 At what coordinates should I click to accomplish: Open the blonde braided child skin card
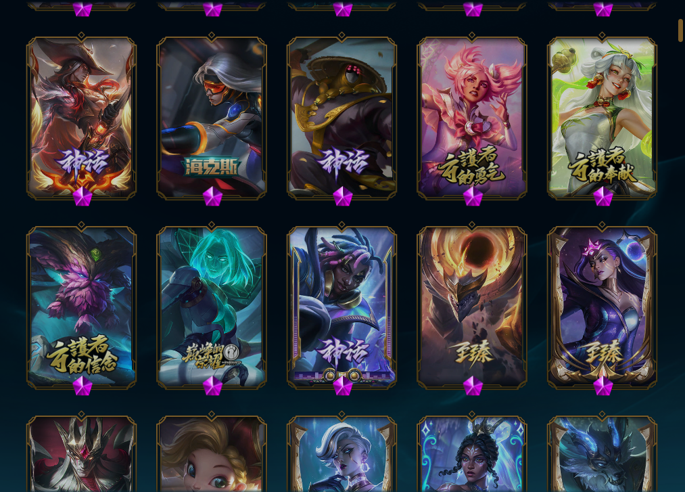click(212, 453)
